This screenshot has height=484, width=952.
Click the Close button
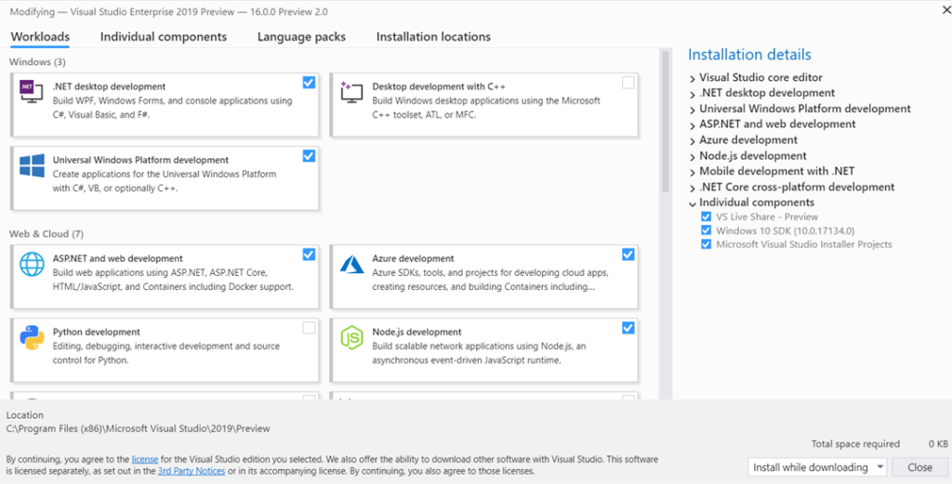click(919, 467)
